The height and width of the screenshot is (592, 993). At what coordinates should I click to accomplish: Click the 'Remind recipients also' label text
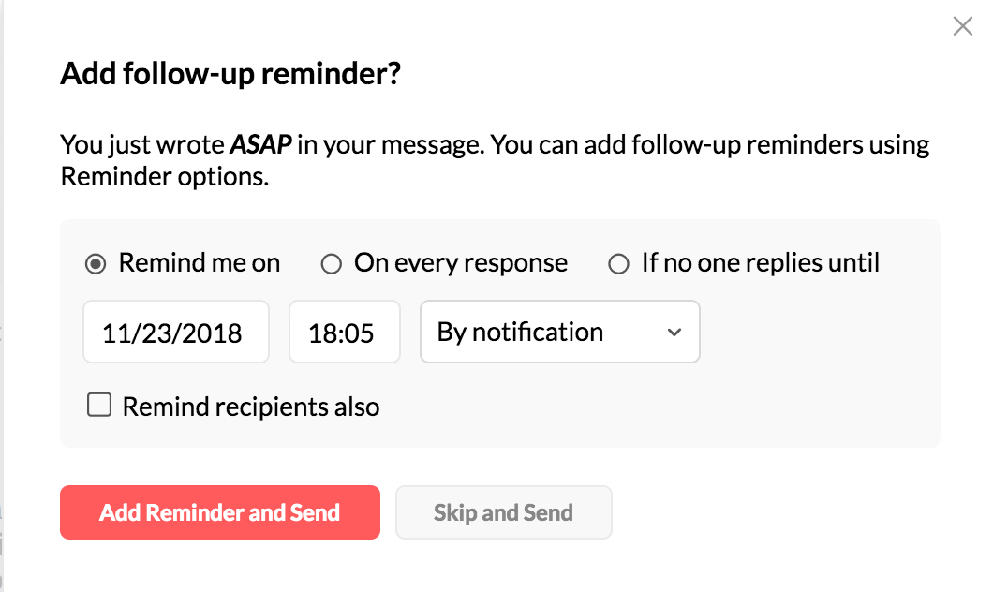coord(251,407)
